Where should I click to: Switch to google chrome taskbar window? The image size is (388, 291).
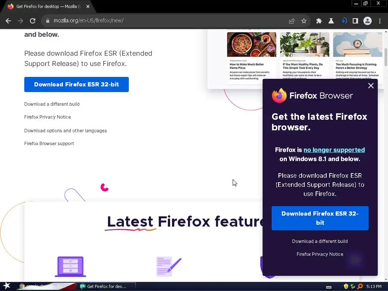tap(46, 286)
